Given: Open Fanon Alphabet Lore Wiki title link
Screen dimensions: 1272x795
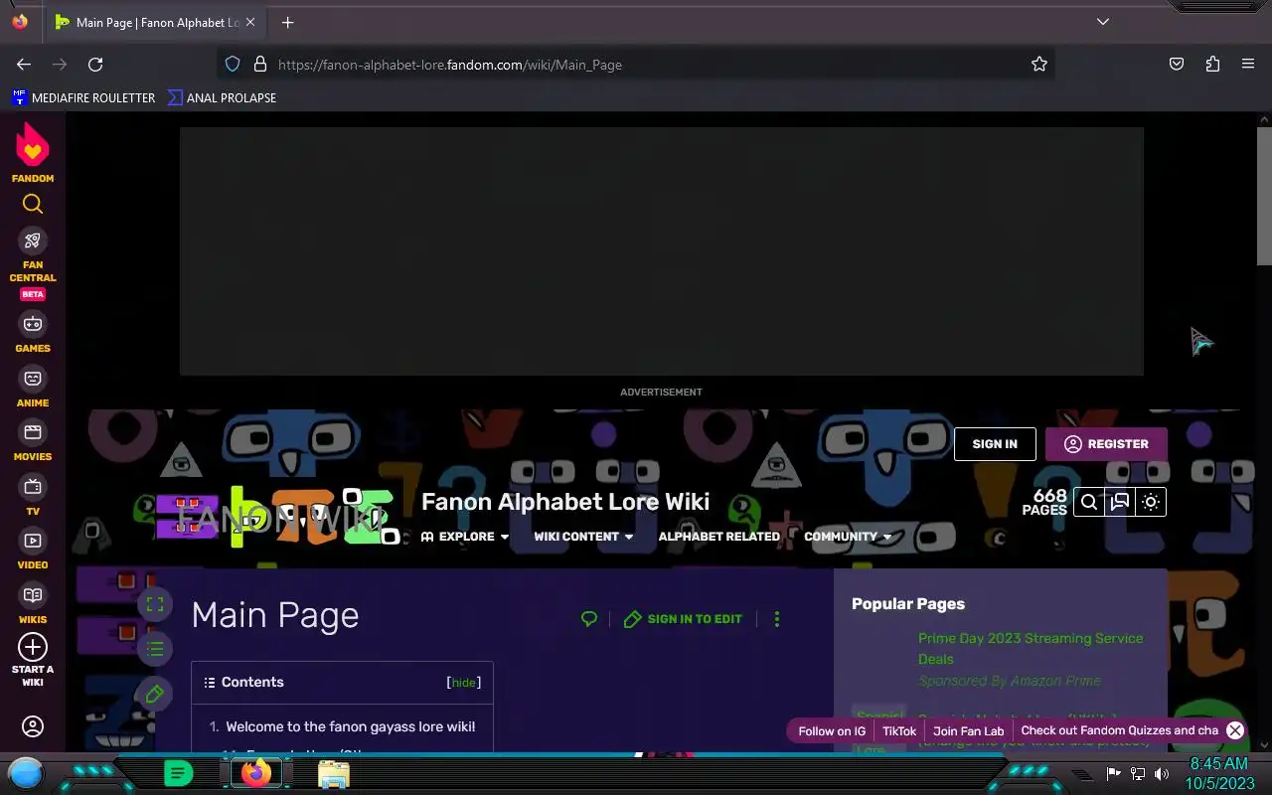Looking at the screenshot, I should 565,502.
